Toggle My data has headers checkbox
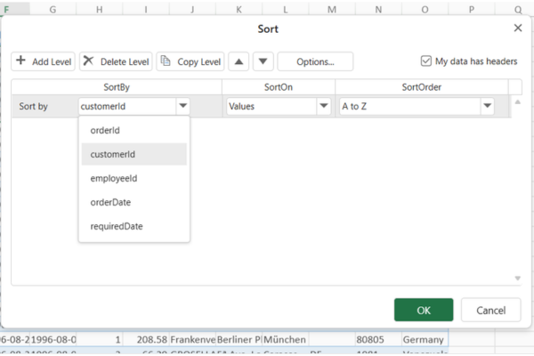 426,61
